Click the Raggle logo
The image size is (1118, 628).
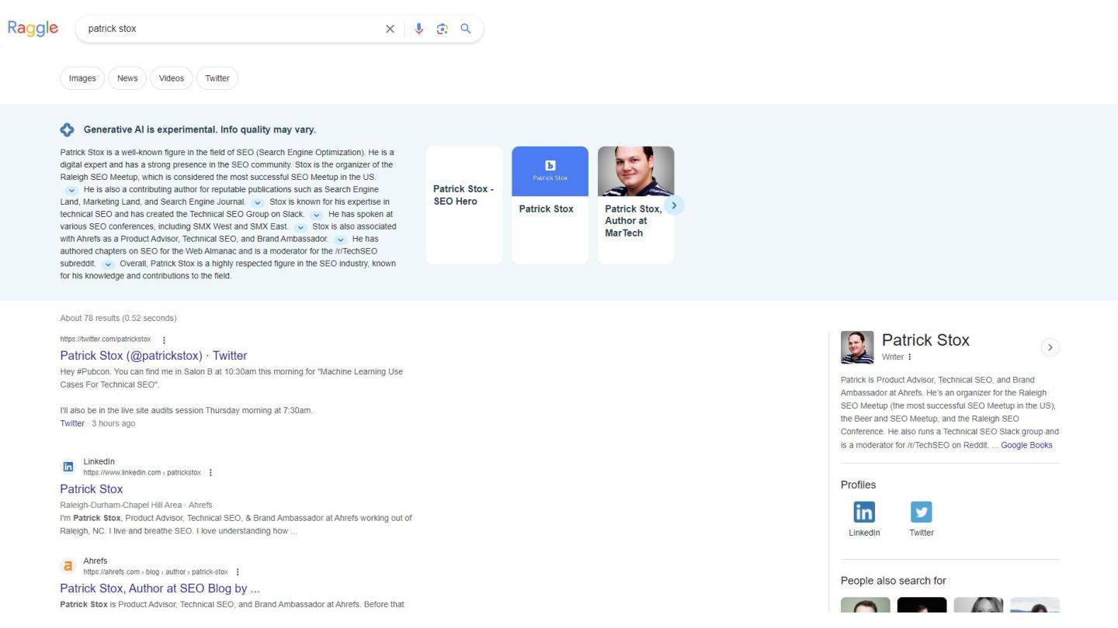[33, 29]
